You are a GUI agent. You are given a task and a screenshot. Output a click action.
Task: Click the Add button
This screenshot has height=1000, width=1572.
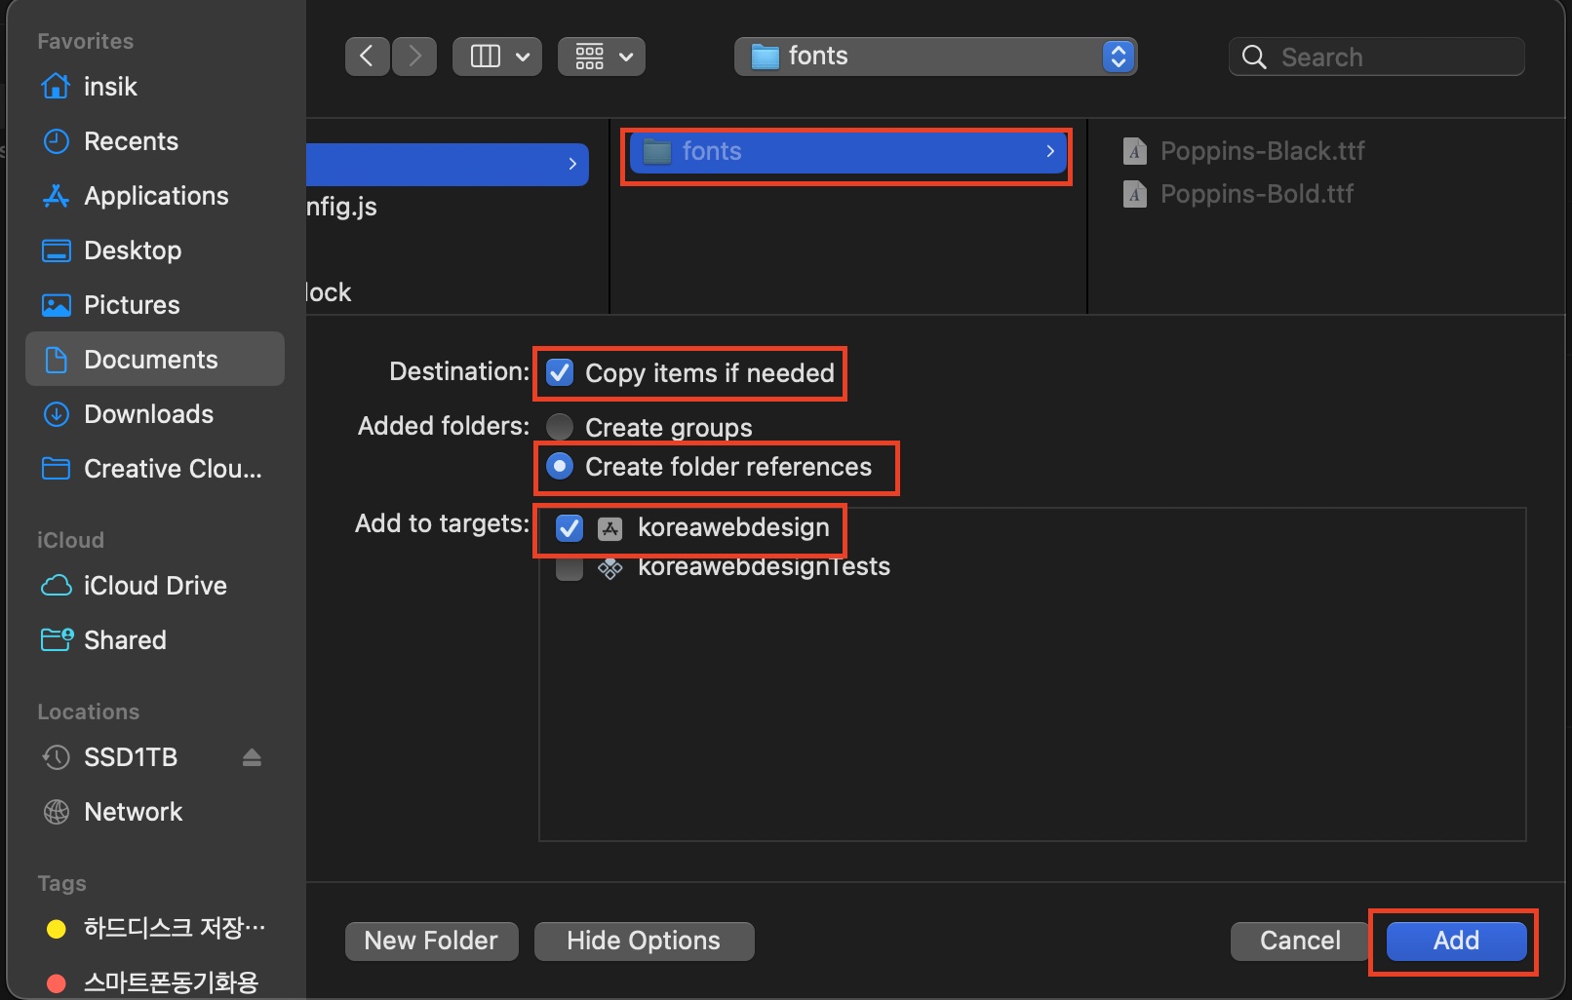click(x=1455, y=941)
